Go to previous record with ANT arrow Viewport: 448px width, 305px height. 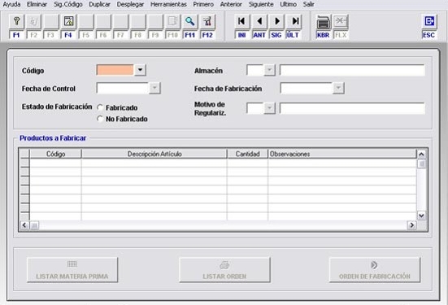259,21
